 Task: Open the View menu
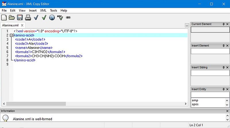(22, 10)
